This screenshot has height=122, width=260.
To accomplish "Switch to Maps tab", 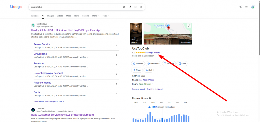I will click(69, 16).
